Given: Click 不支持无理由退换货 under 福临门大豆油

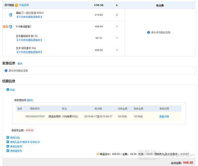Looking at the screenshot, I should [x=29, y=17].
